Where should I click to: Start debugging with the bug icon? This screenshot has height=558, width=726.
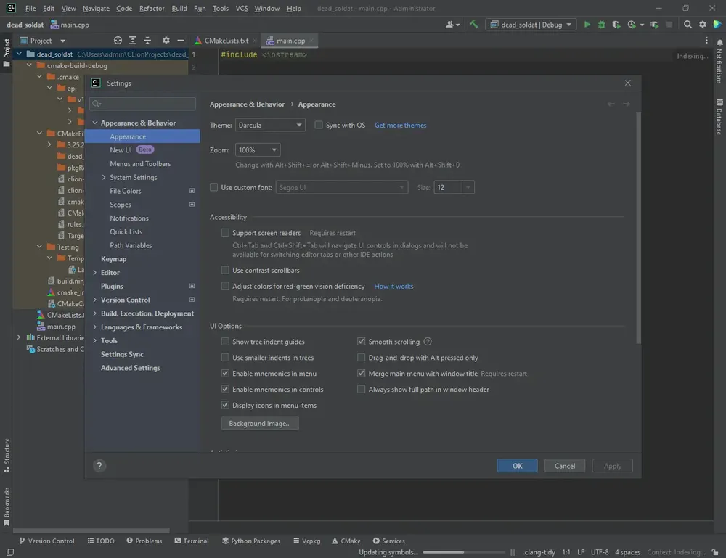tap(602, 25)
